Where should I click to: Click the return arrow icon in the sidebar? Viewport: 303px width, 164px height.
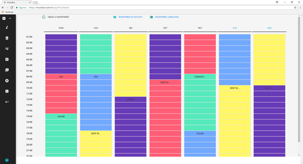tap(7, 102)
